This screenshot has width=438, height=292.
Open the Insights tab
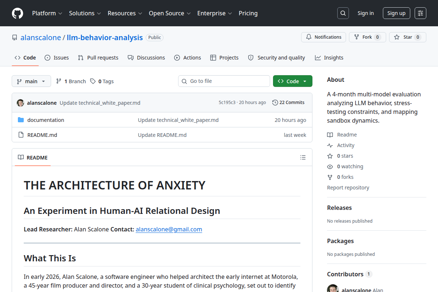(329, 58)
